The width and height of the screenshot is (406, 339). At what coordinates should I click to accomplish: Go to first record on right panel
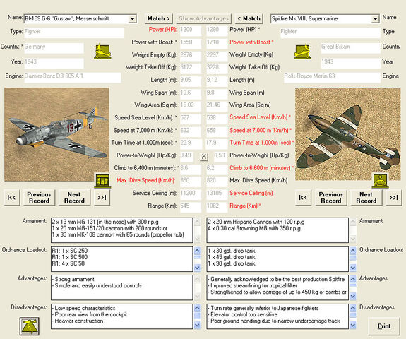[303, 198]
